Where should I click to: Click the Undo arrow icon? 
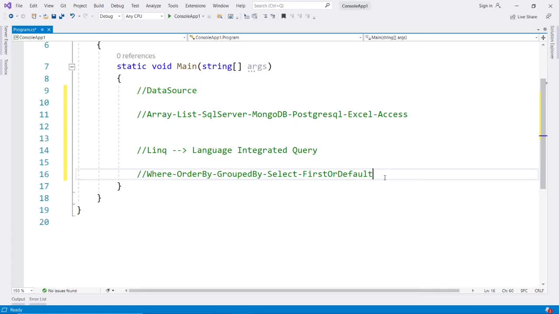pos(72,16)
